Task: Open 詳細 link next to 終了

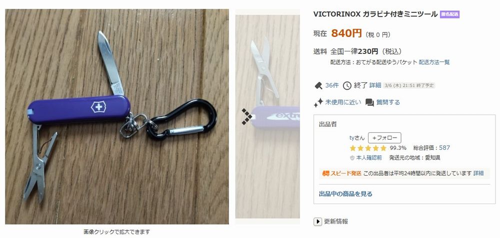Action: 375,85
